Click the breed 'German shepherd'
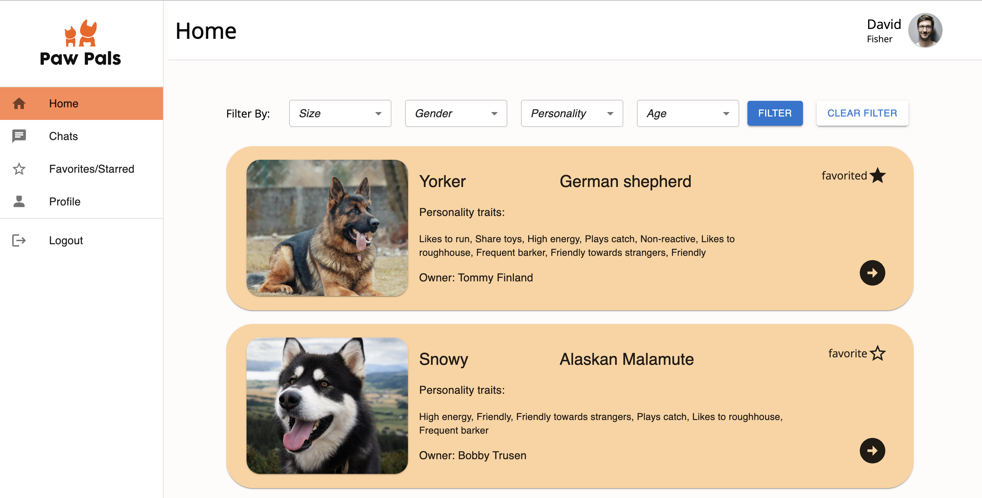Screen dimensions: 982x498 pos(625,181)
